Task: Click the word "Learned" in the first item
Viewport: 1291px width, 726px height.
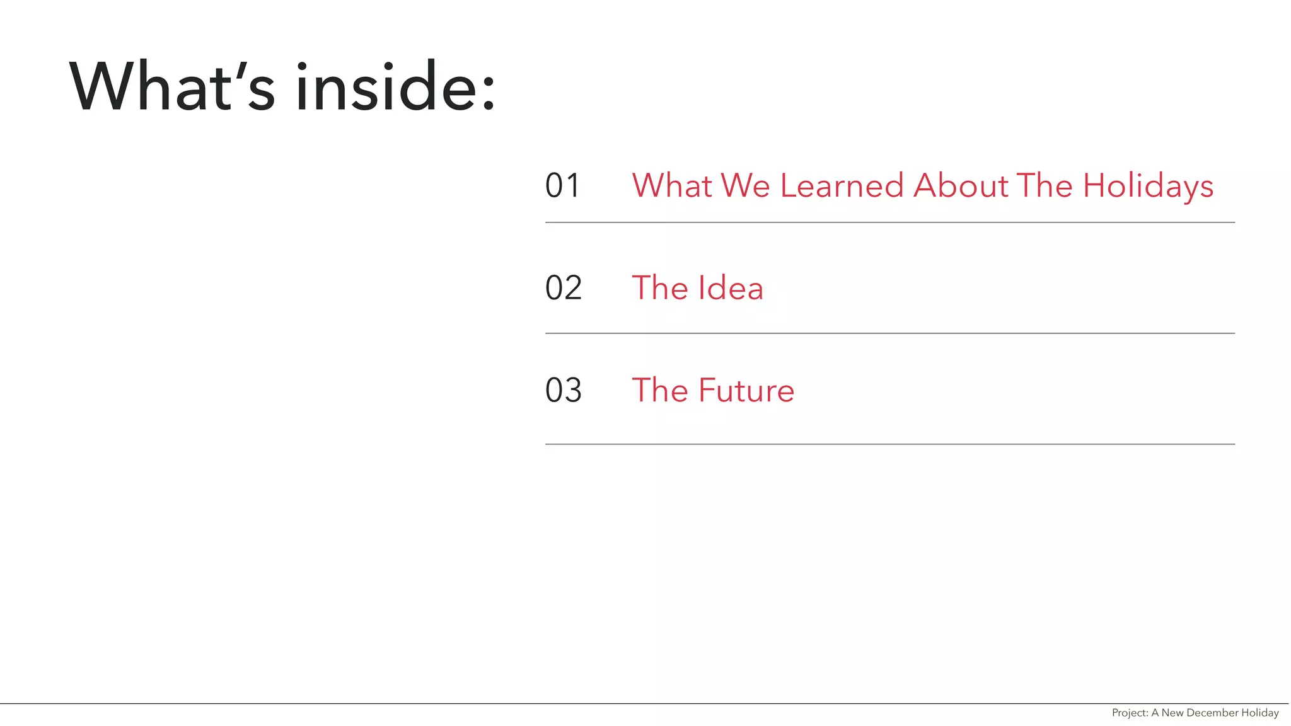Action: [842, 186]
